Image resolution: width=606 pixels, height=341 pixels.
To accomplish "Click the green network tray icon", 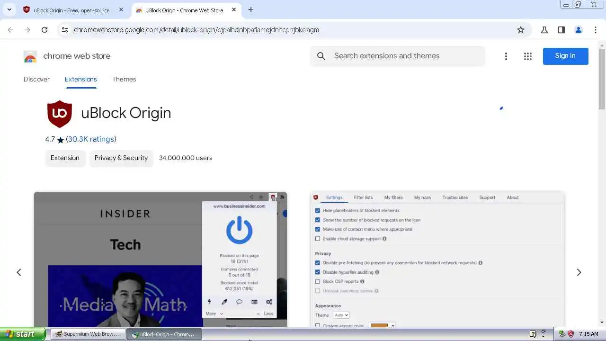I will (x=562, y=334).
